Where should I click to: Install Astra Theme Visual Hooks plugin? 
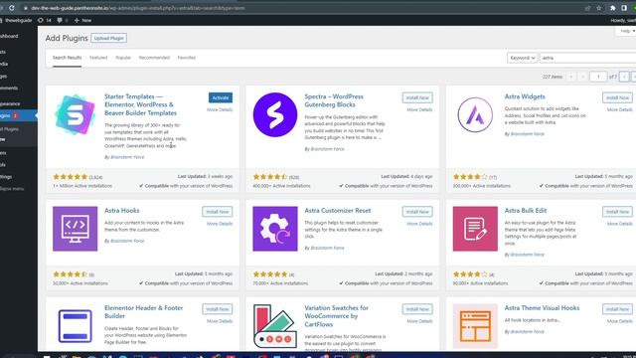click(x=617, y=309)
